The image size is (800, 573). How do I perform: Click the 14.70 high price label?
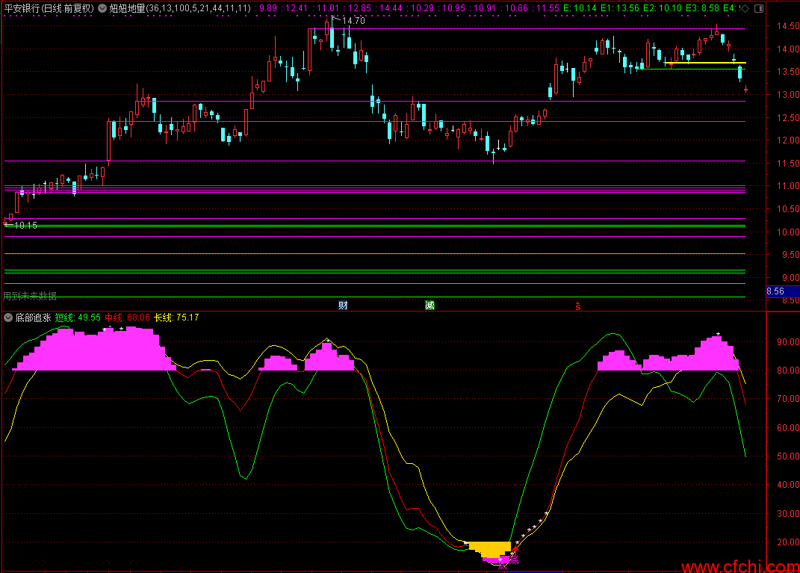(353, 21)
